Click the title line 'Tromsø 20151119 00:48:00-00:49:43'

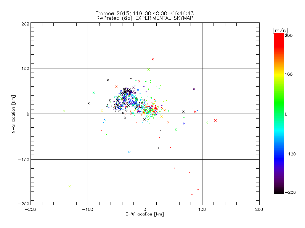pos(144,13)
